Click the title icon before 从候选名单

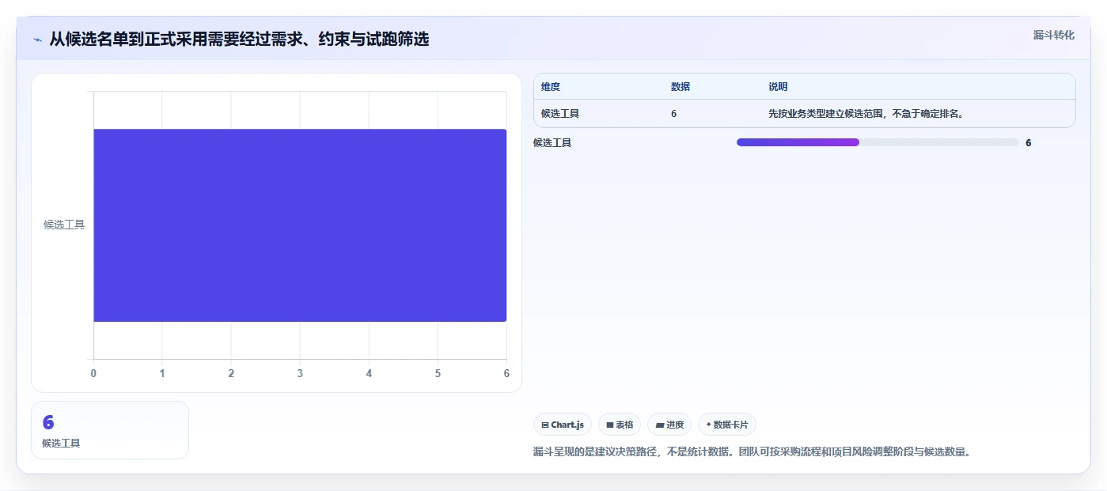[37, 40]
